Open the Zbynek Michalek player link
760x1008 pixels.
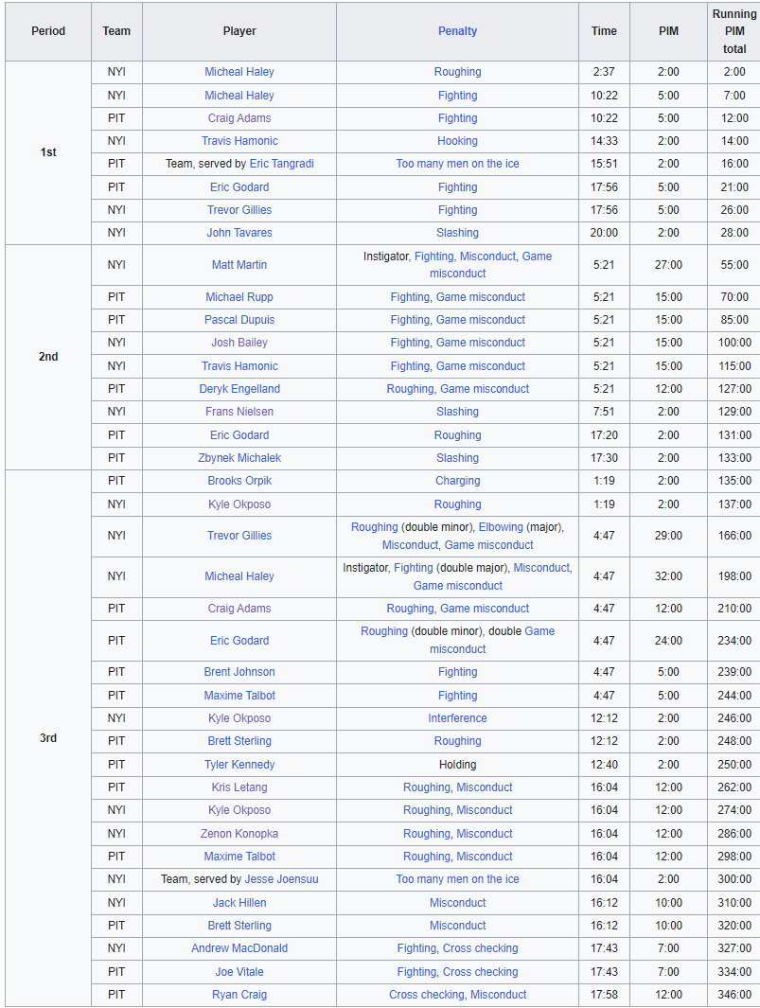click(239, 458)
